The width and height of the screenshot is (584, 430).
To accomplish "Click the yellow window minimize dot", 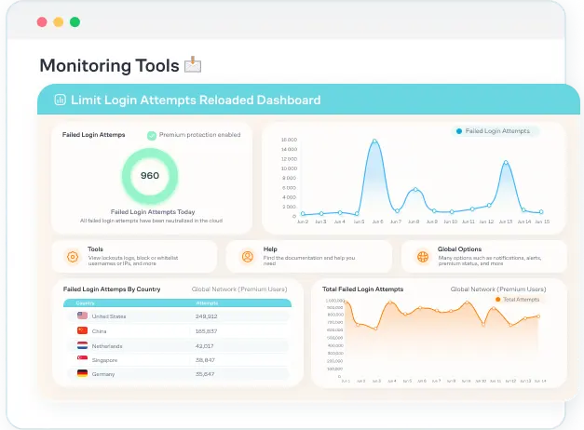I will click(x=59, y=22).
